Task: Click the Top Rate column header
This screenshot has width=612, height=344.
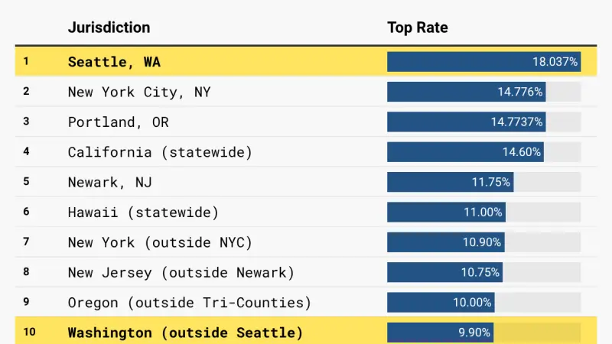Action: coord(417,28)
